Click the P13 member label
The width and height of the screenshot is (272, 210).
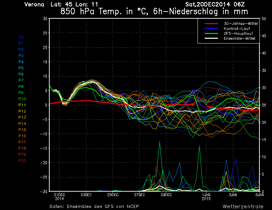click(x=22, y=117)
